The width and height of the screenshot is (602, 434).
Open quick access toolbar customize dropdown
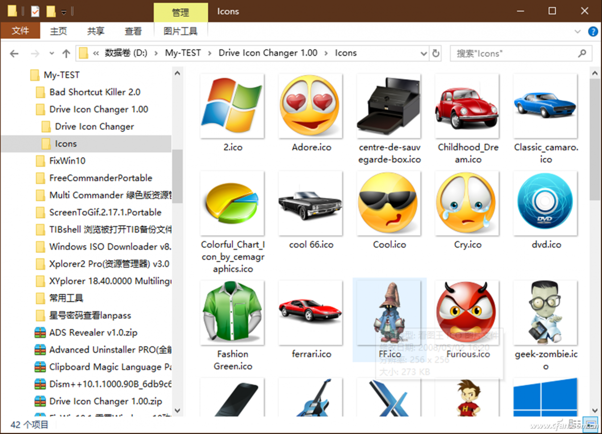(64, 11)
